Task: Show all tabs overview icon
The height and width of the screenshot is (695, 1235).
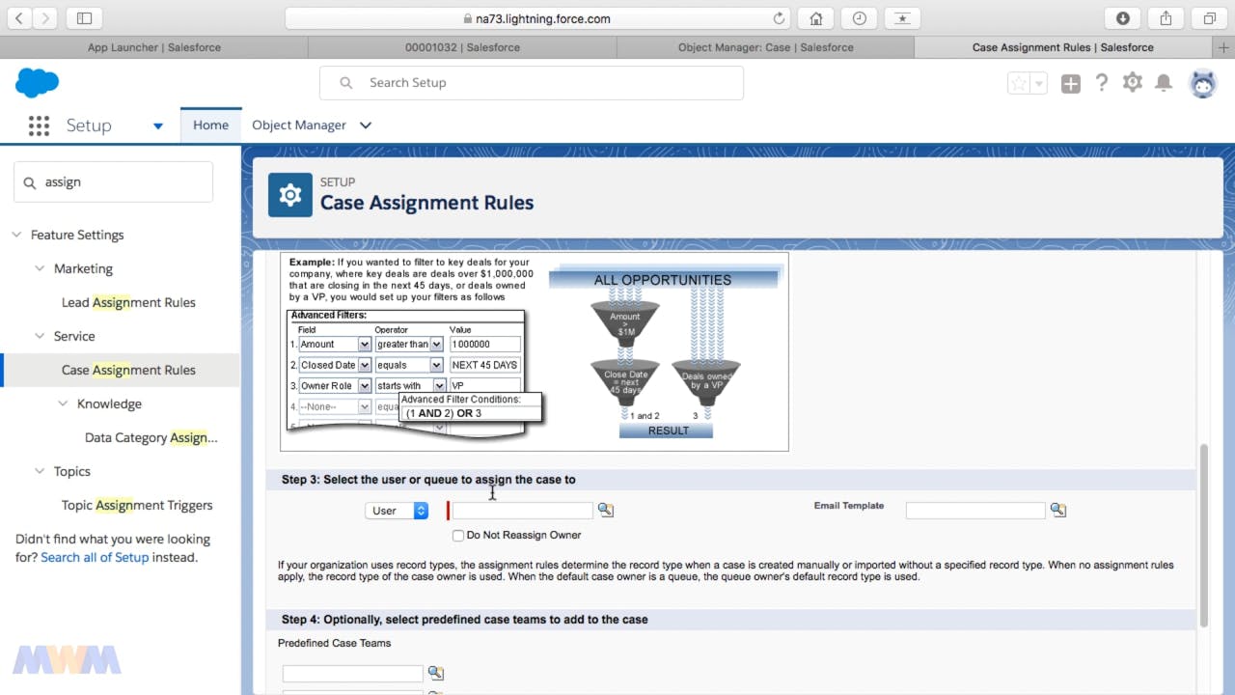Action: (x=1208, y=18)
